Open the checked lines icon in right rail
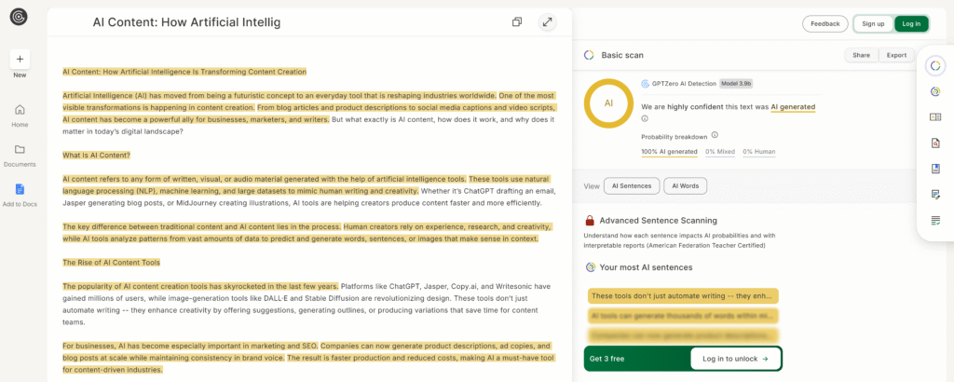The image size is (954, 382). [935, 220]
